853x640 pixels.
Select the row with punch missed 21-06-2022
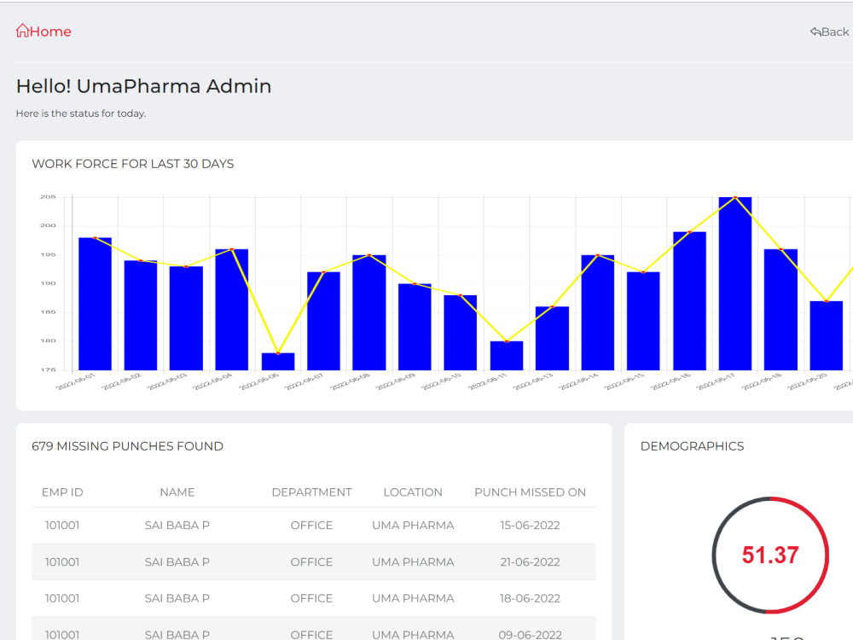[314, 561]
